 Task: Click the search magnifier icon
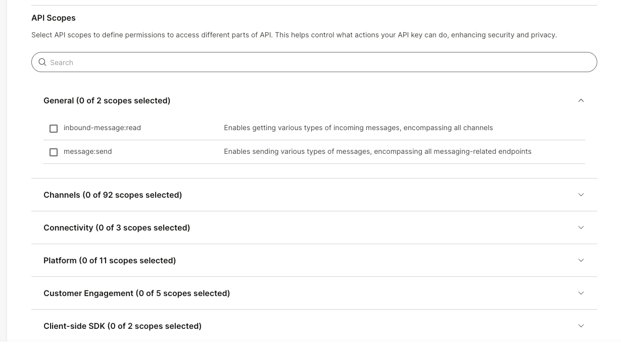[42, 62]
